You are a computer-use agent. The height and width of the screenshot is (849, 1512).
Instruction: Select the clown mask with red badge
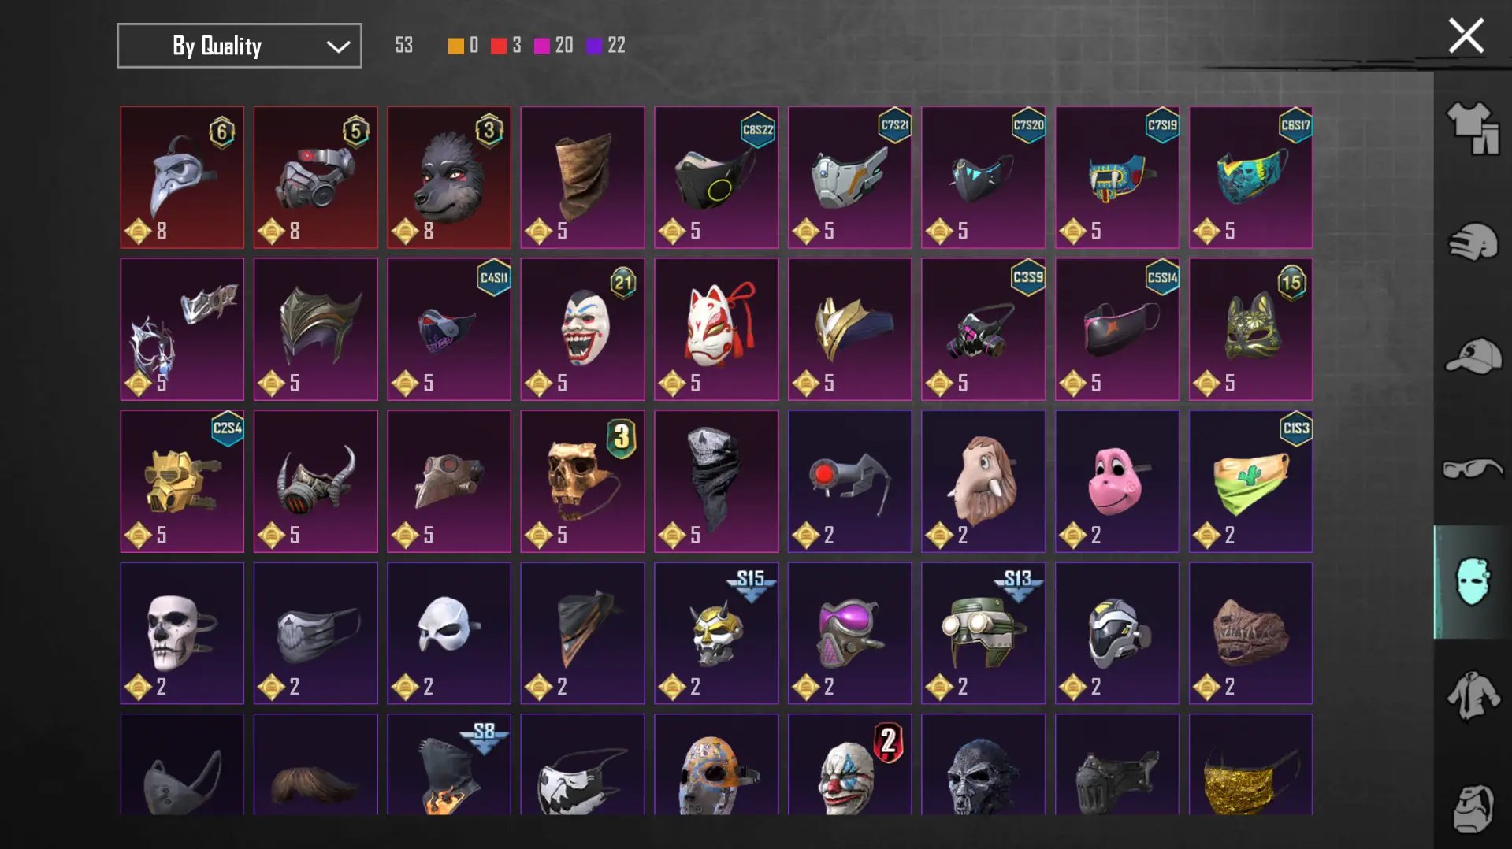[849, 764]
